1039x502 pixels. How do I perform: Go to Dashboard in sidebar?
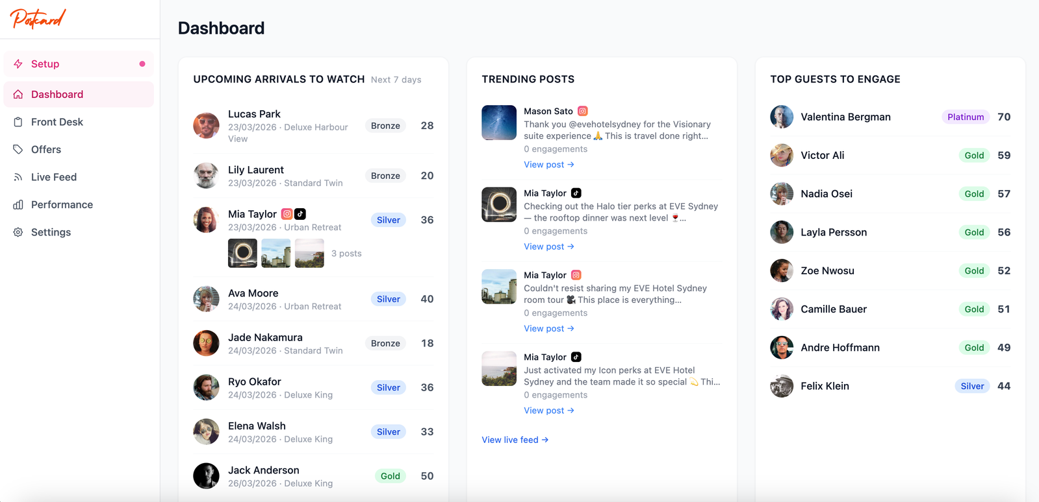79,94
